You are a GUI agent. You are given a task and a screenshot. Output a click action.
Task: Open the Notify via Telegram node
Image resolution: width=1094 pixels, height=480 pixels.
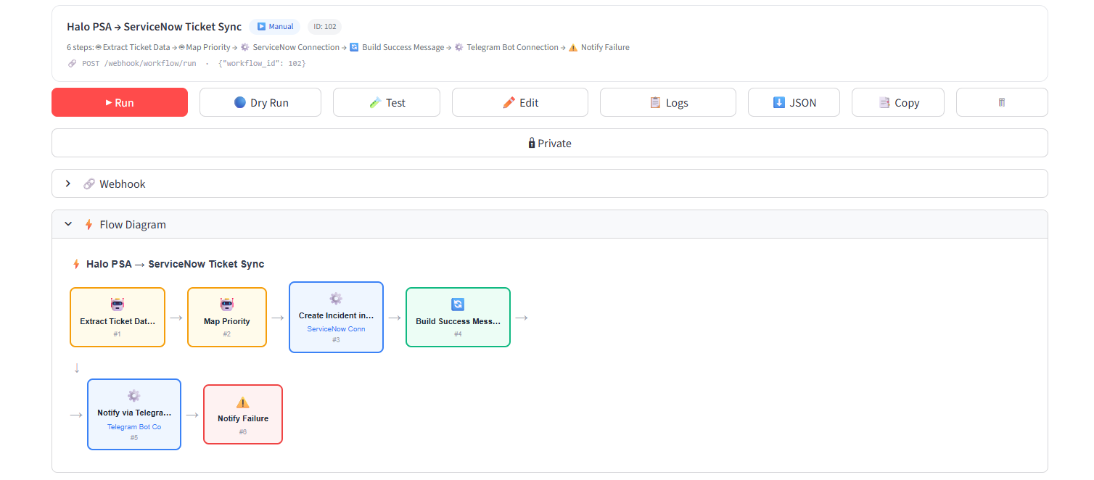pyautogui.click(x=134, y=415)
